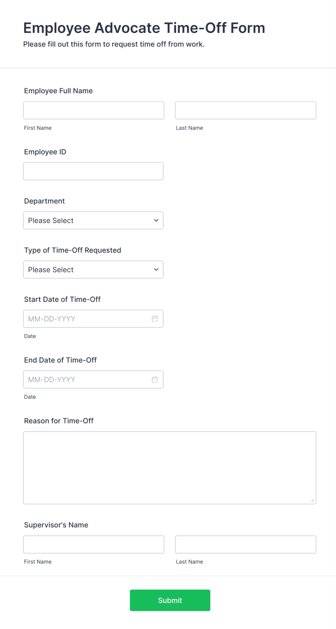This screenshot has height=629, width=336.
Task: Click Supervisor's Last Name field
Action: click(245, 544)
